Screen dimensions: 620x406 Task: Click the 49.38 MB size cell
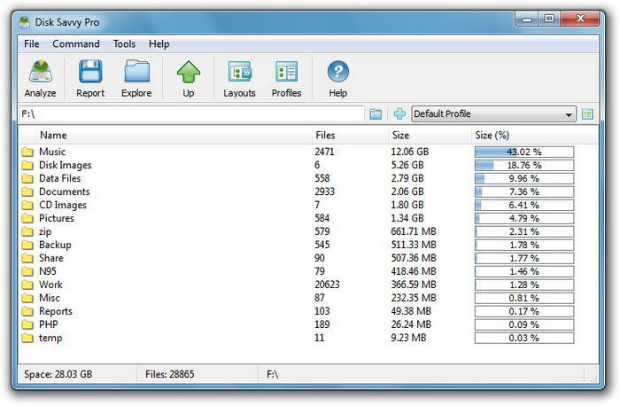point(411,311)
